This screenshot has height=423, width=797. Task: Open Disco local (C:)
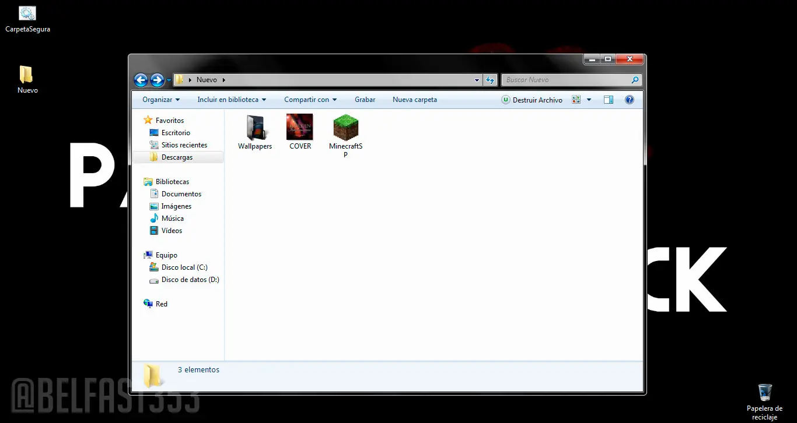pos(179,267)
